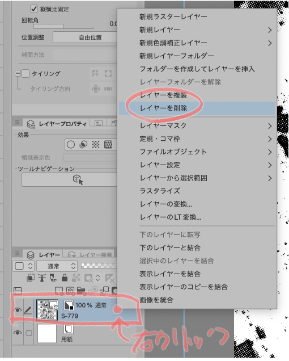Screen dimensions: 289x361
Task: Click the S-779 layer thumbnail
Action: click(x=47, y=310)
